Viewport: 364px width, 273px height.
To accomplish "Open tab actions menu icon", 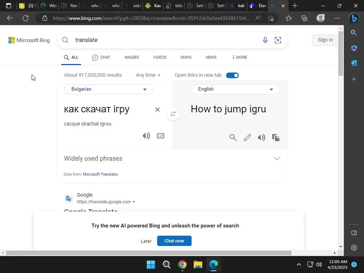I will coord(9,6).
